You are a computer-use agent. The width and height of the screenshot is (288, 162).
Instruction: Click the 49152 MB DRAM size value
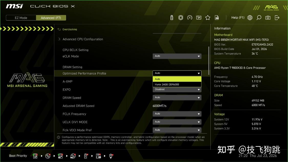(258, 100)
